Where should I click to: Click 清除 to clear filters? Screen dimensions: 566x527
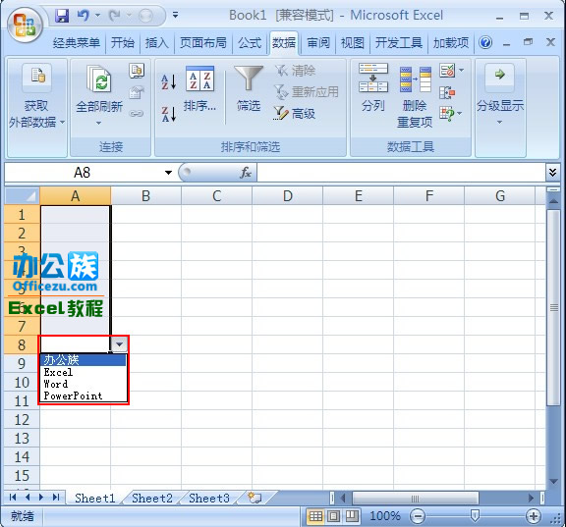click(295, 71)
